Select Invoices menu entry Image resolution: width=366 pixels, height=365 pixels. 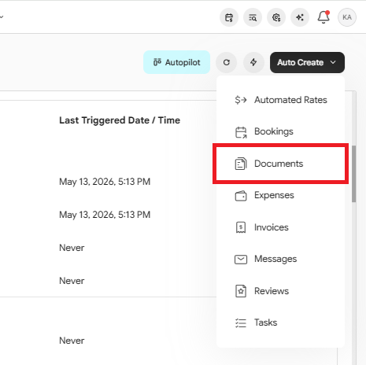(280, 227)
